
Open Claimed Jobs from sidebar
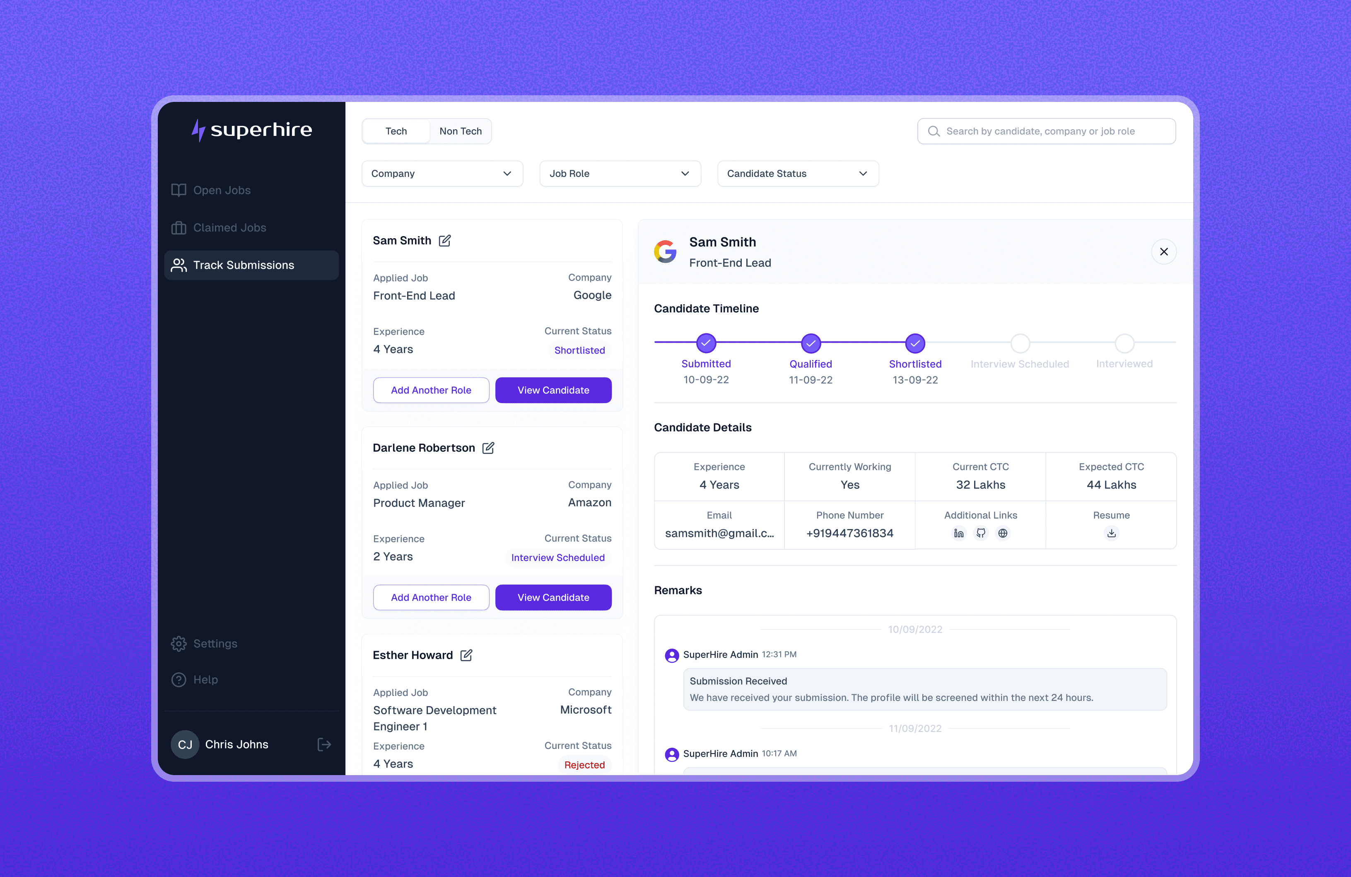229,227
